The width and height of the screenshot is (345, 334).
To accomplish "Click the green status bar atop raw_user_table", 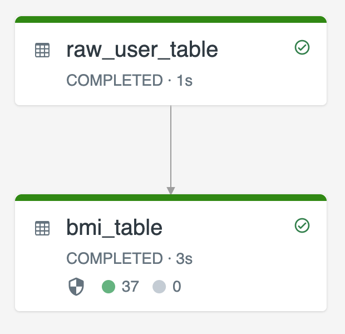I will pyautogui.click(x=171, y=19).
